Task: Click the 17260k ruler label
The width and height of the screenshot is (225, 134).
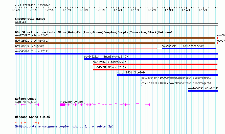Action: [50, 10]
